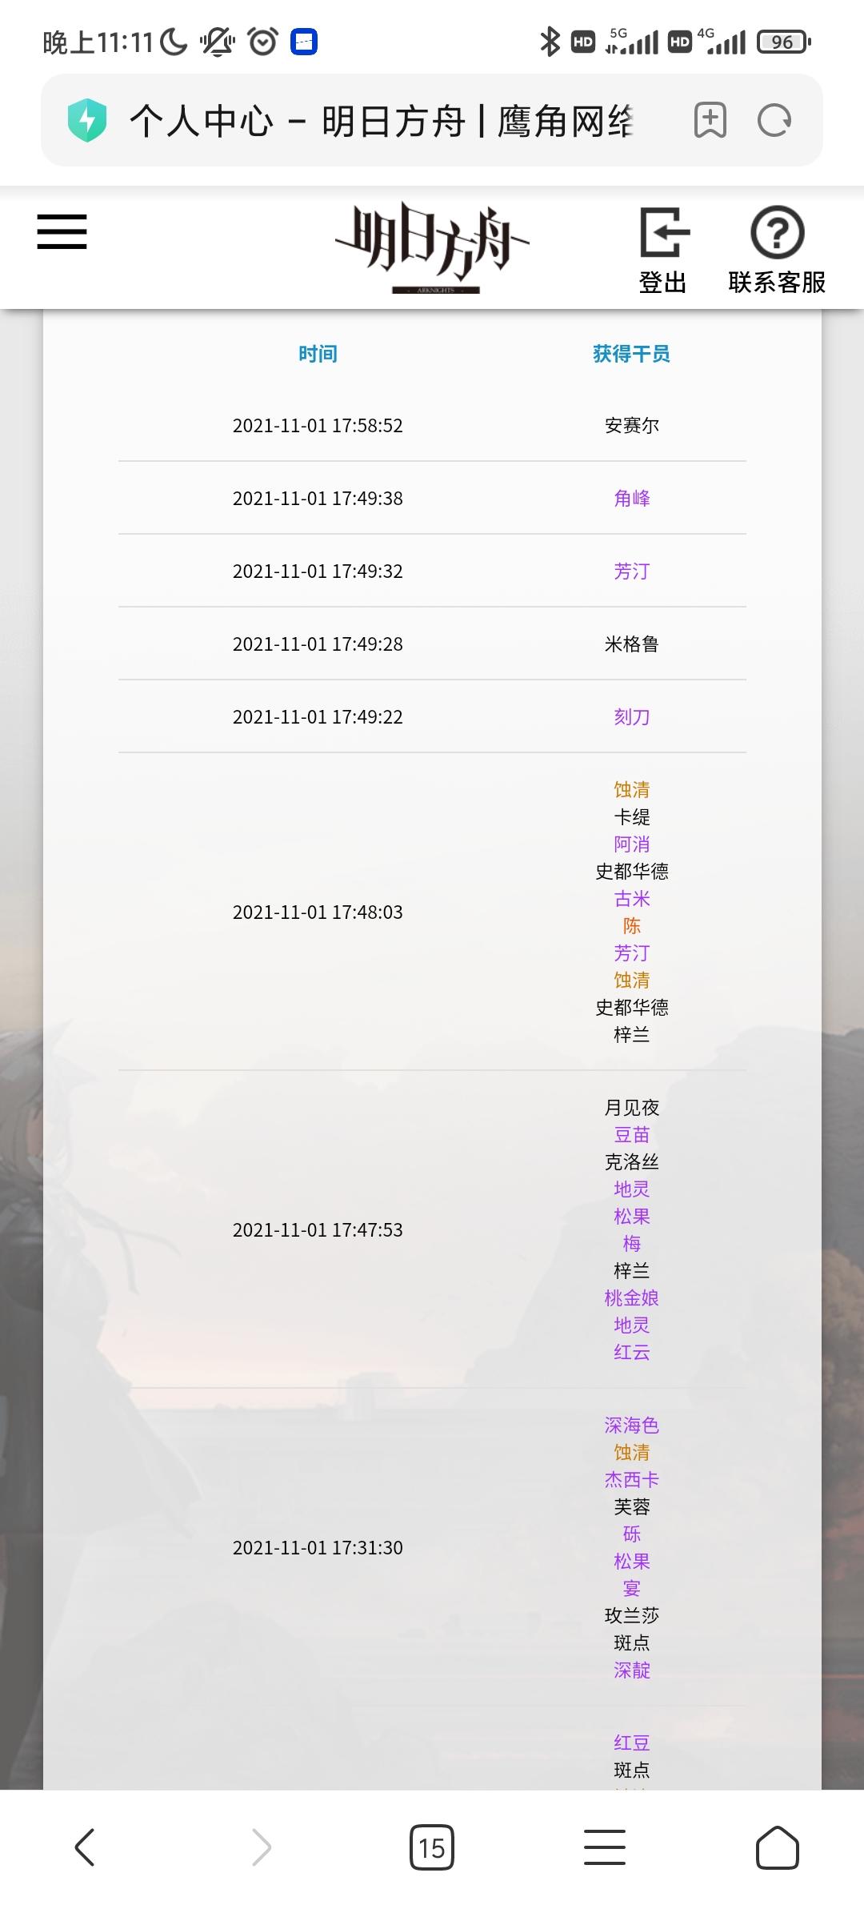Tap the browser forward arrow

click(x=262, y=1847)
